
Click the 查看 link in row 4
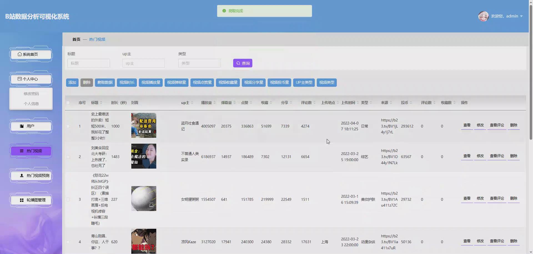(x=467, y=241)
